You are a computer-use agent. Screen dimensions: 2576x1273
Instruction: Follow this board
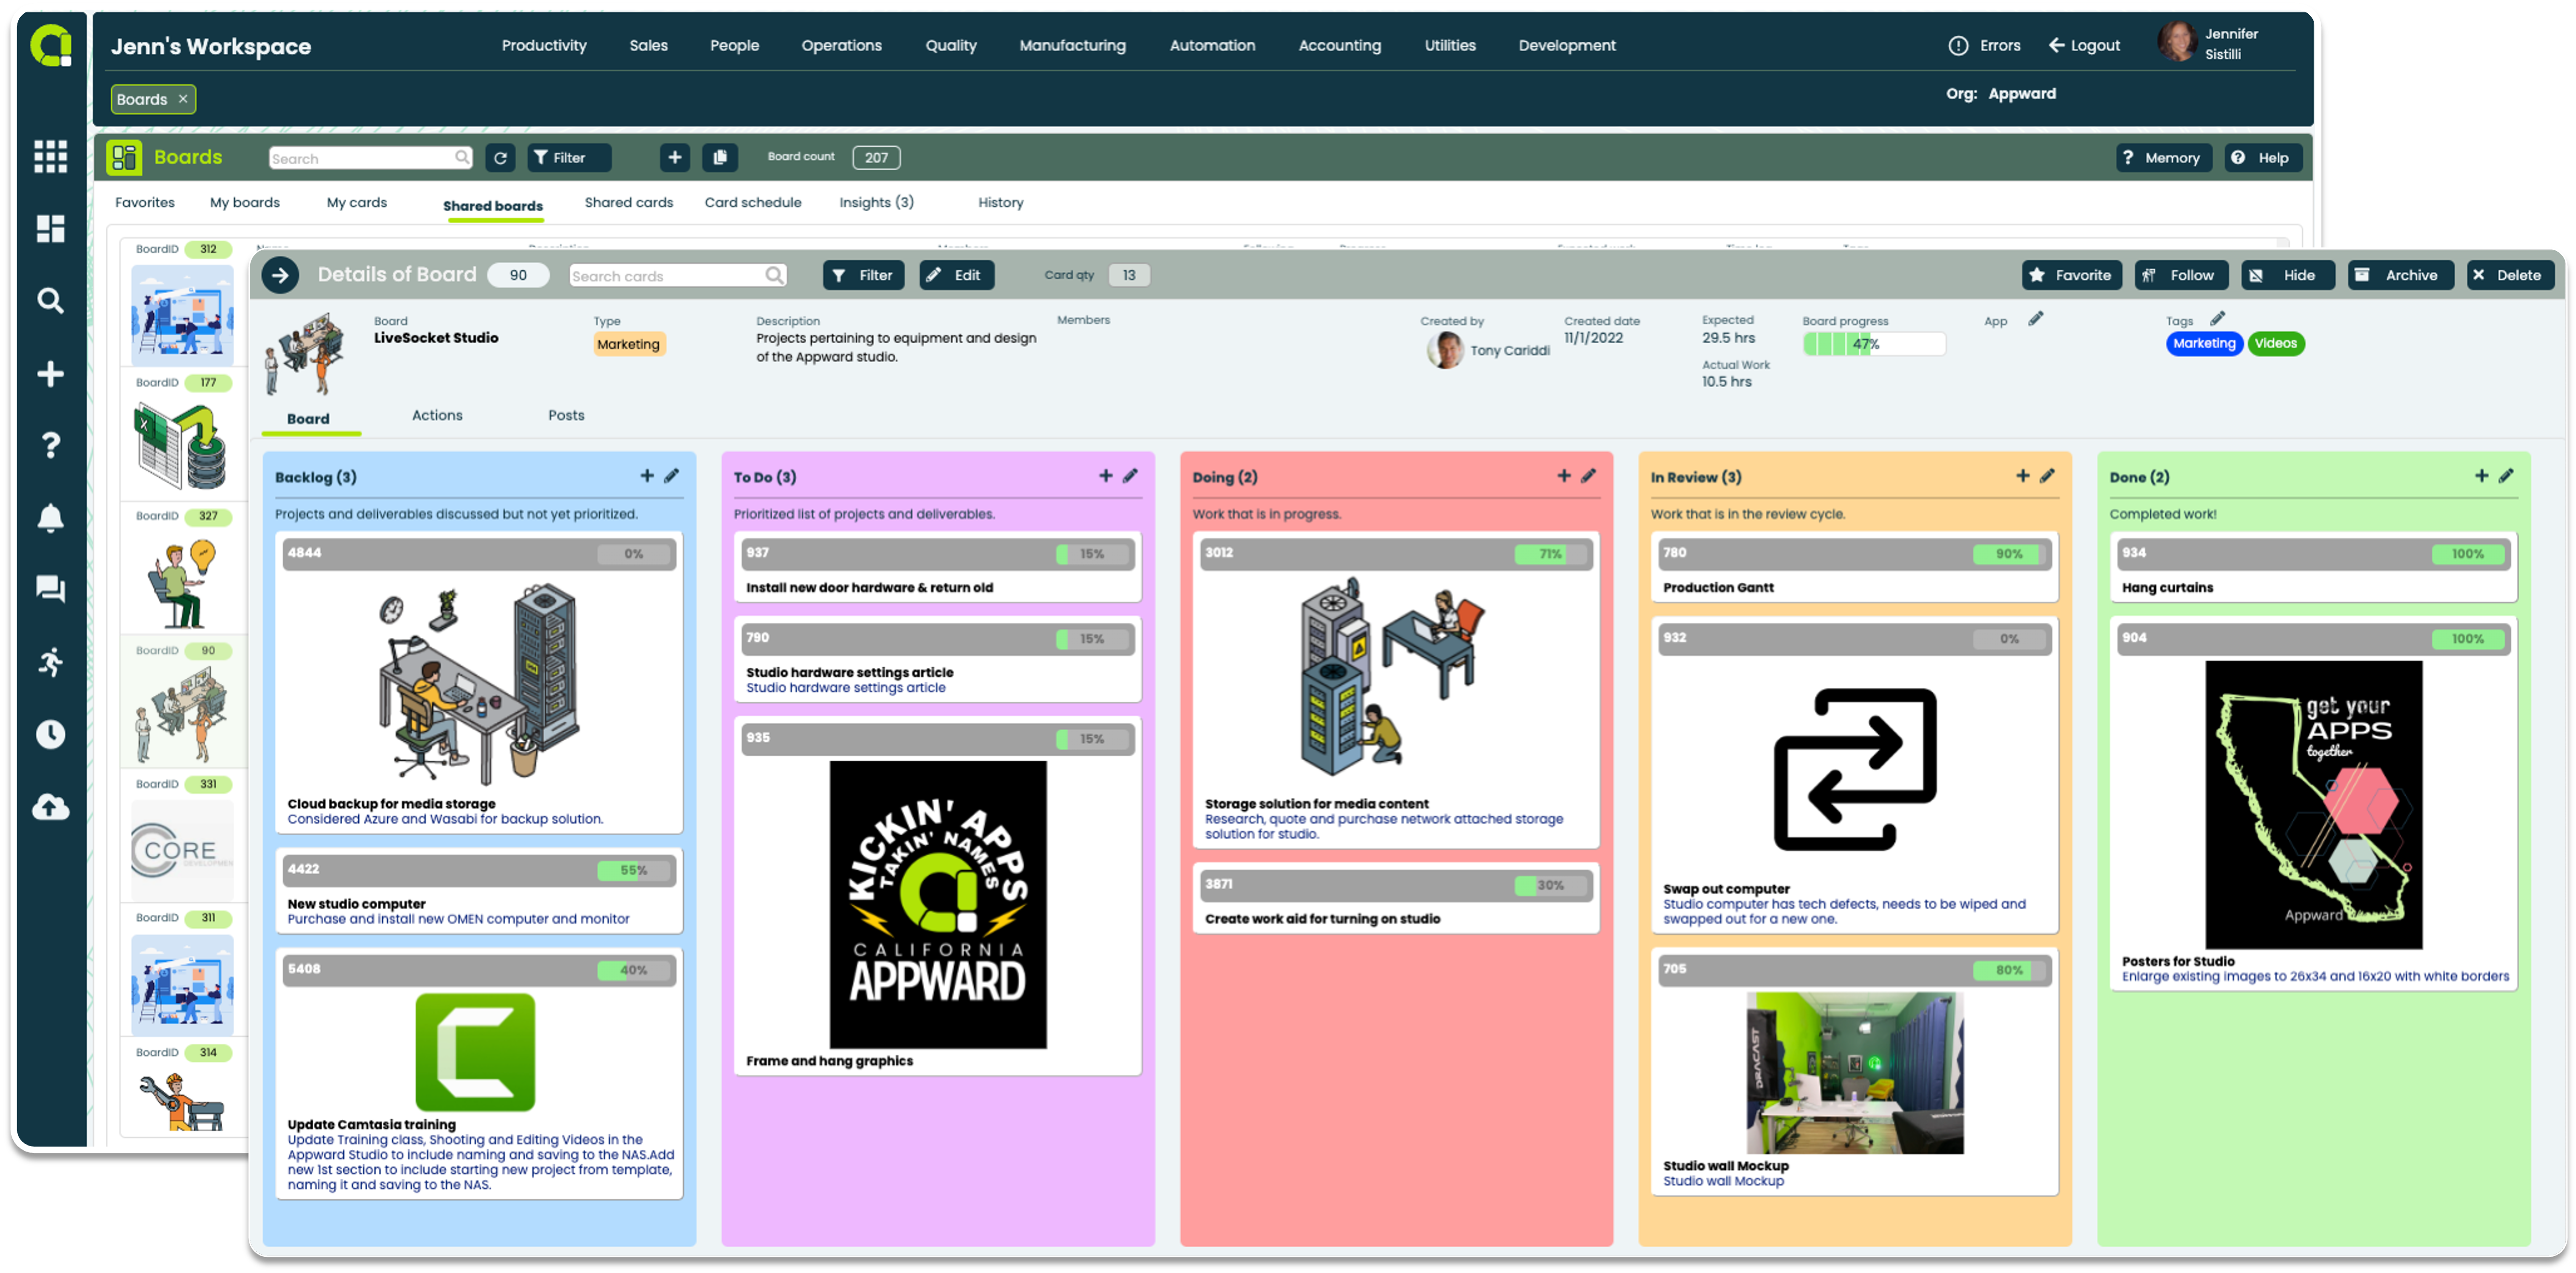[2181, 275]
